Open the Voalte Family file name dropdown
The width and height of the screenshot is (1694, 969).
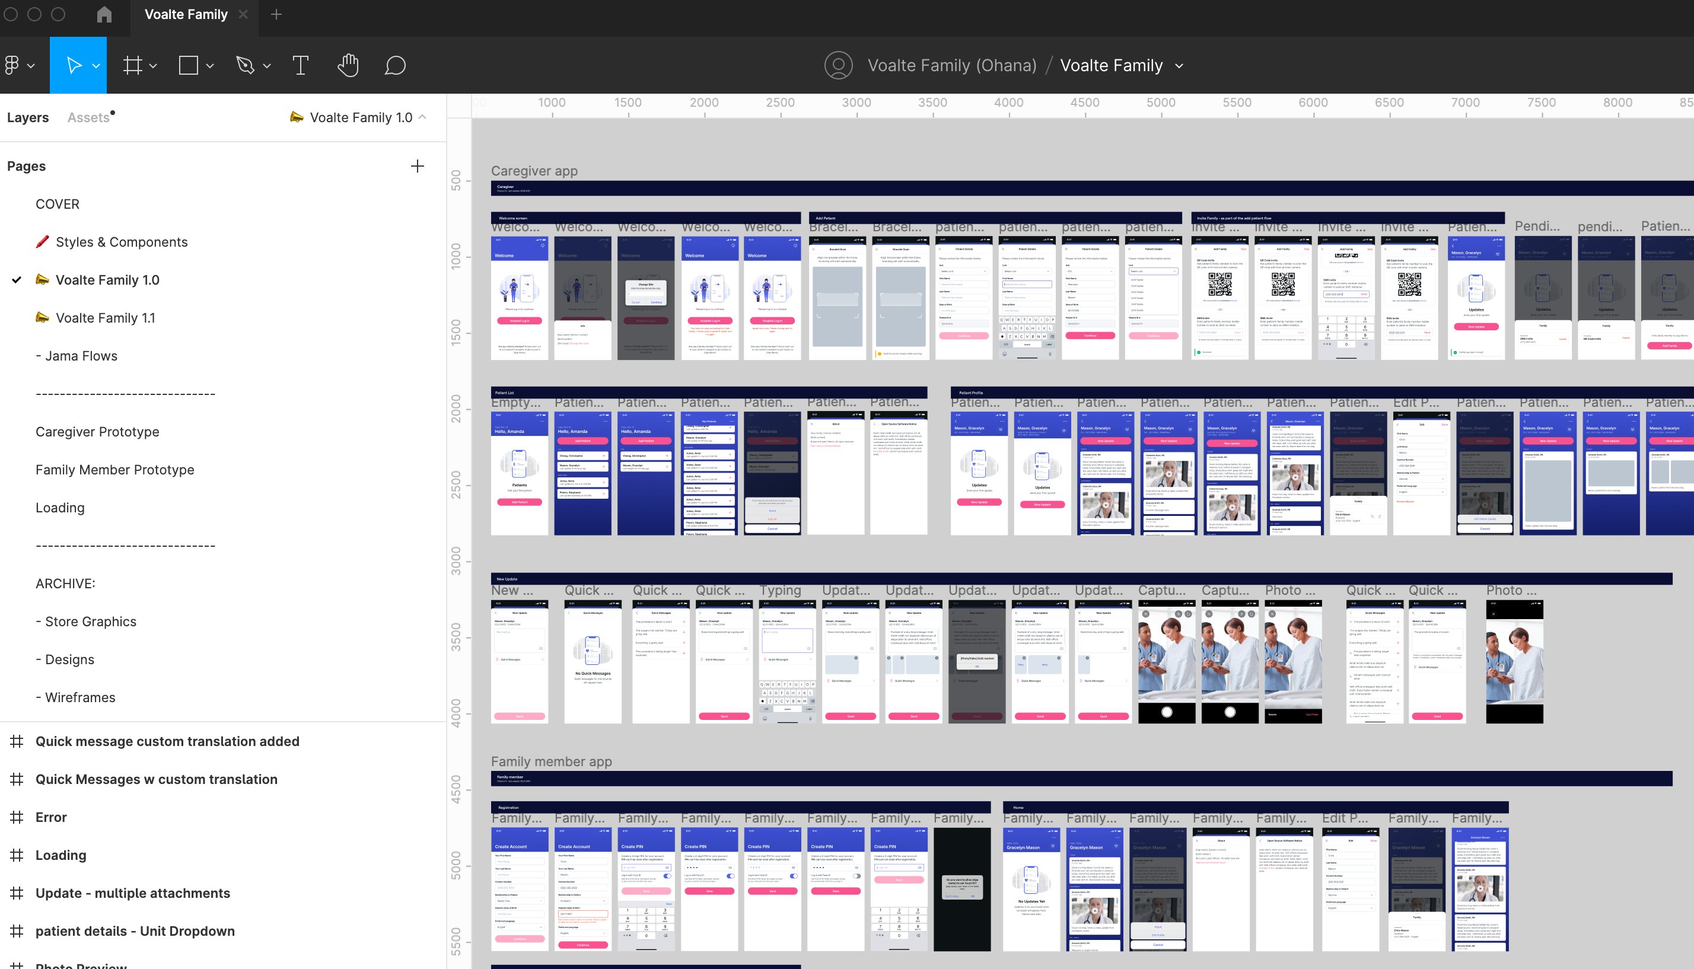1180,66
